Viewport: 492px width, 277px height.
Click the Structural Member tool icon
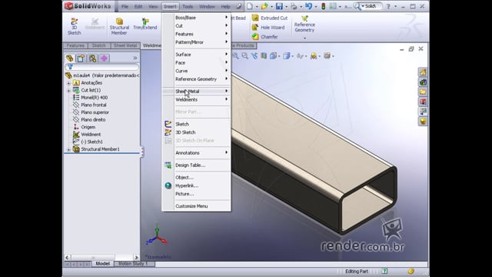point(119,22)
